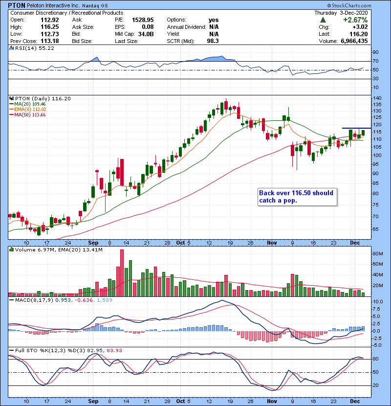Click the Dec label on price chart axis
Screen dimensions: 391x406
355,243
